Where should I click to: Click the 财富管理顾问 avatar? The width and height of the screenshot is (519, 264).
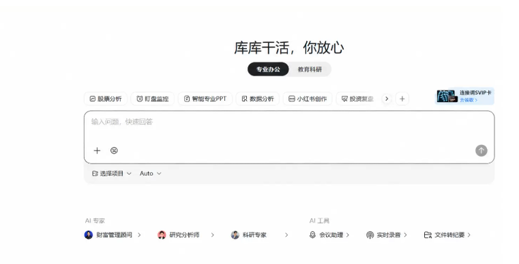89,235
